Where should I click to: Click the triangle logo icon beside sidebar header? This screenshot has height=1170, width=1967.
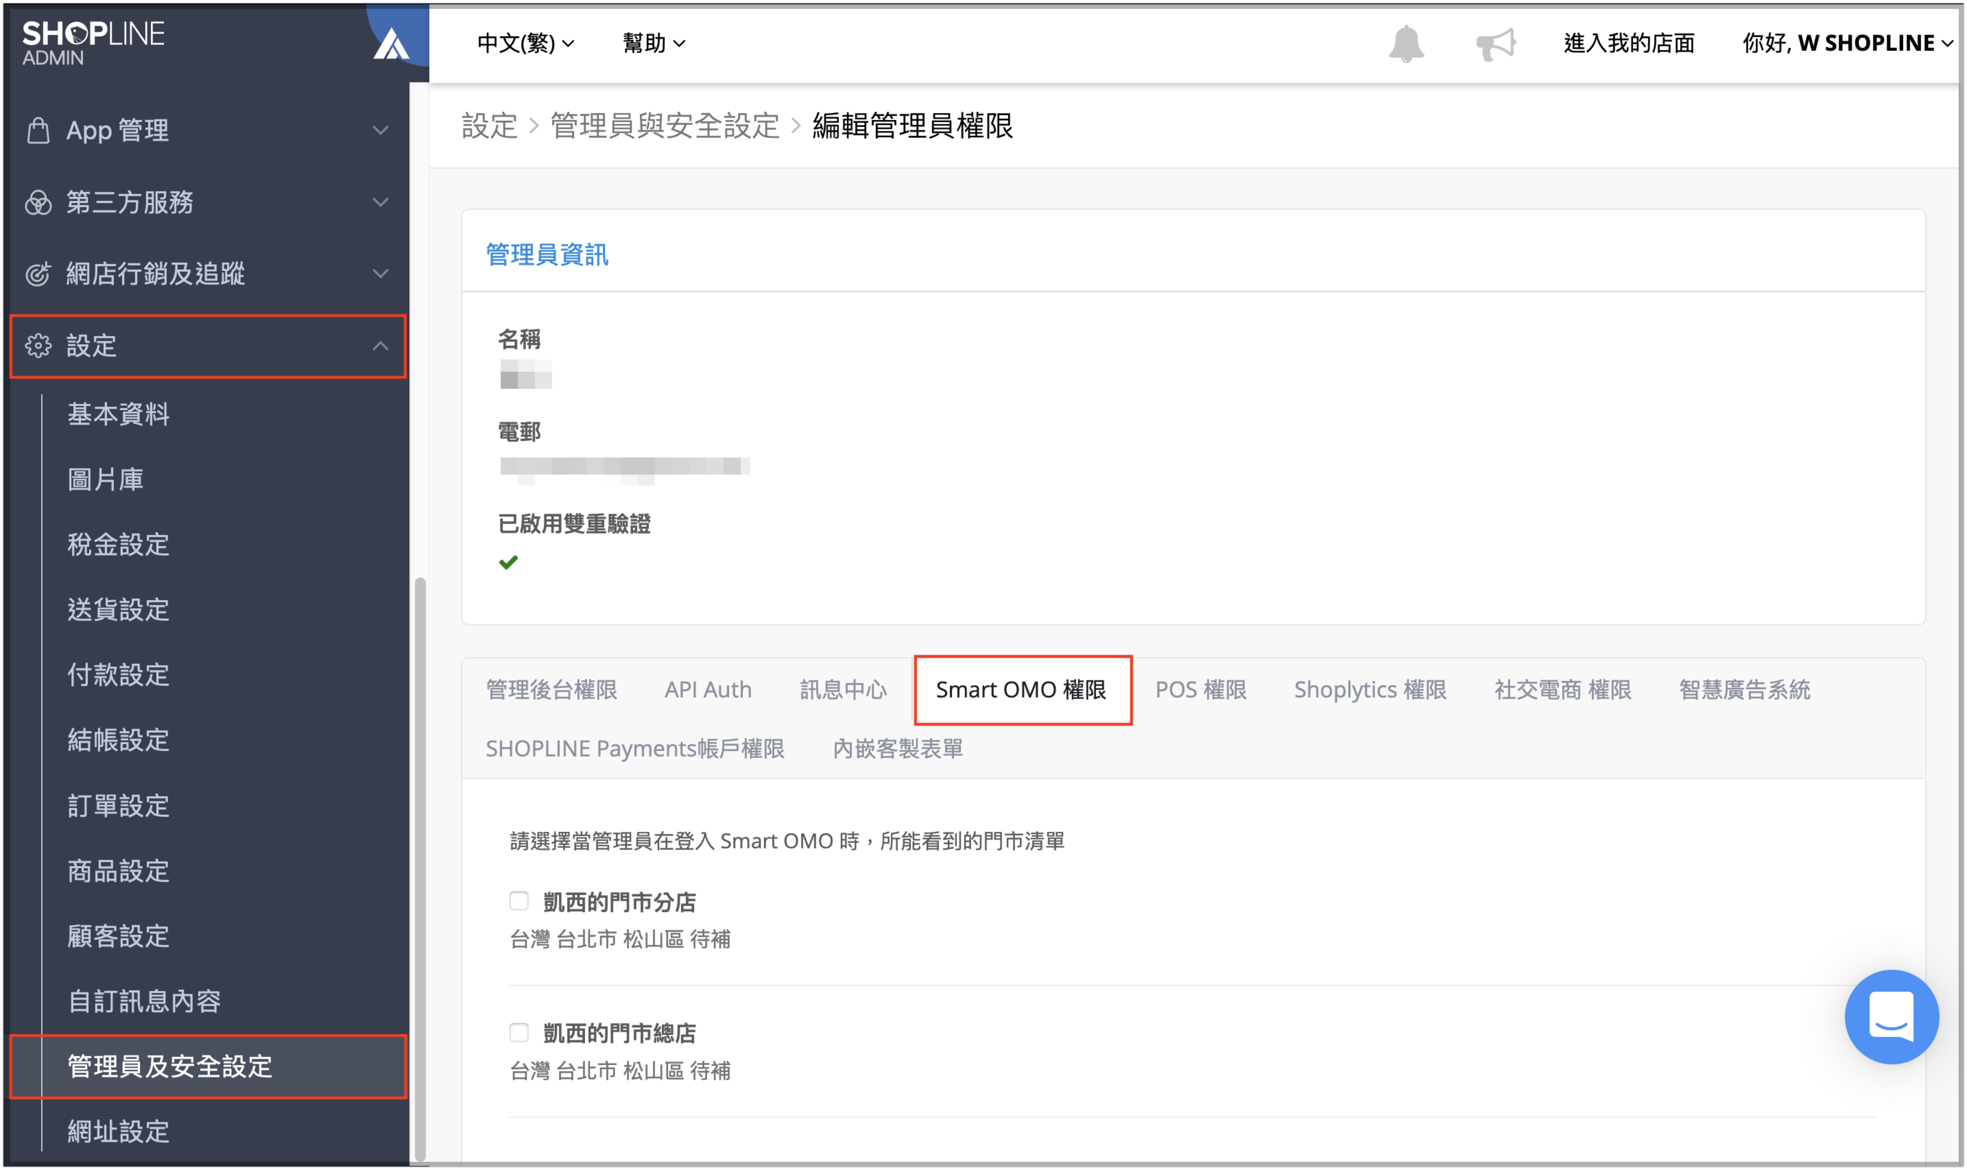pyautogui.click(x=391, y=44)
